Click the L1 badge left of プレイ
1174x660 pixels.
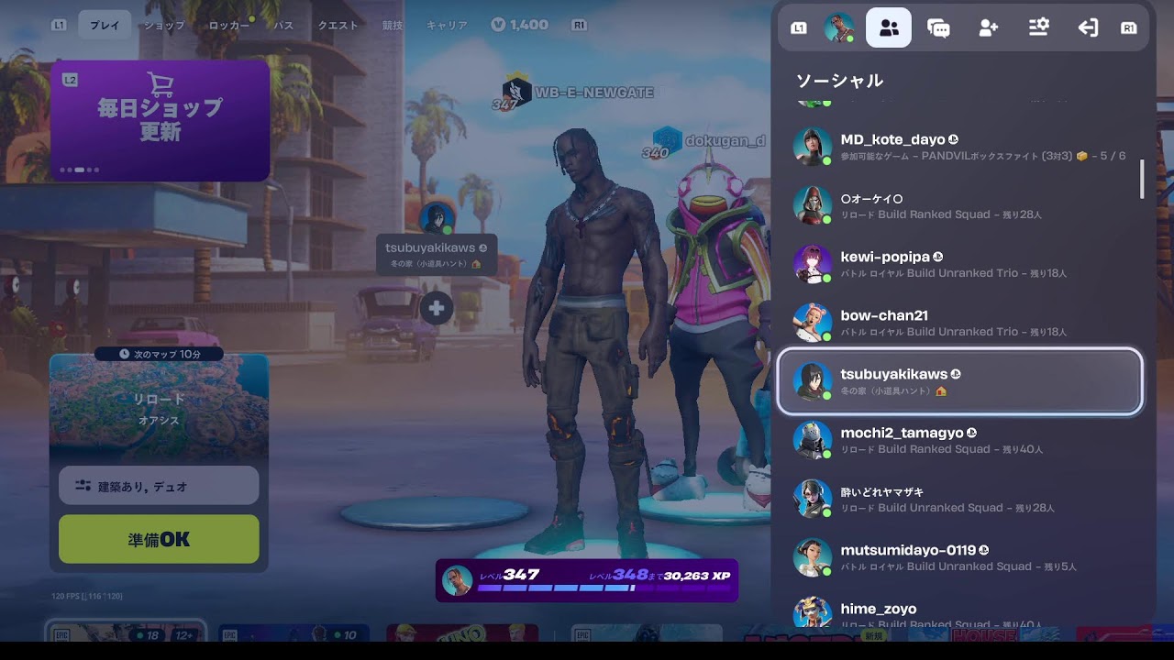coord(59,26)
